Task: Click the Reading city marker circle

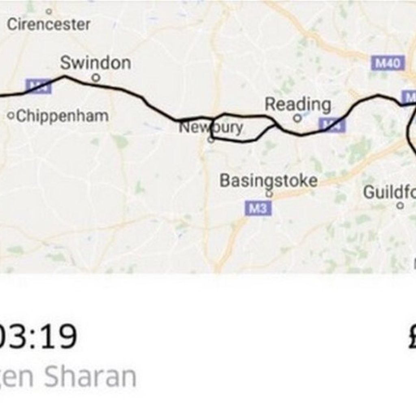Action: [x=298, y=118]
